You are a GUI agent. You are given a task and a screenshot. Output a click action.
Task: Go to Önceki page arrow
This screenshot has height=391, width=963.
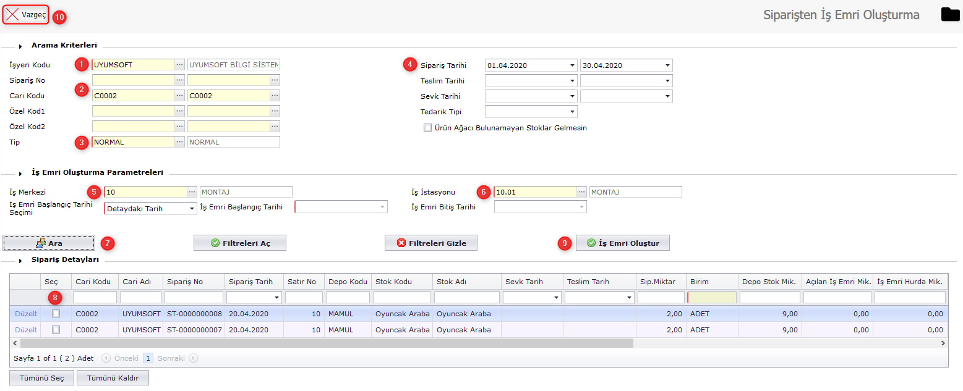pyautogui.click(x=106, y=358)
